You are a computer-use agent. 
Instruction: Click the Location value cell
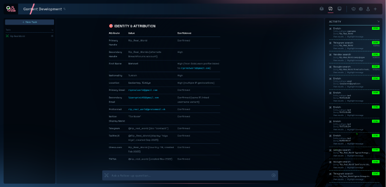click(139, 83)
